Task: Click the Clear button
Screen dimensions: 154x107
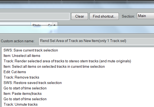Action: pyautogui.click(x=80, y=16)
